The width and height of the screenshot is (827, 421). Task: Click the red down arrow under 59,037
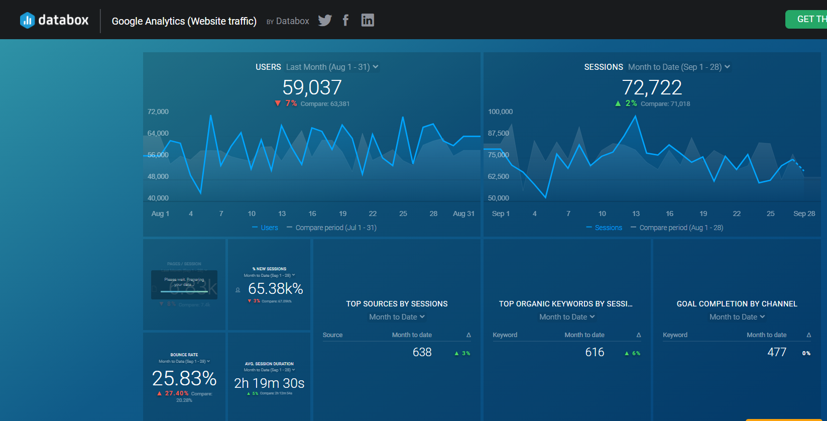278,103
